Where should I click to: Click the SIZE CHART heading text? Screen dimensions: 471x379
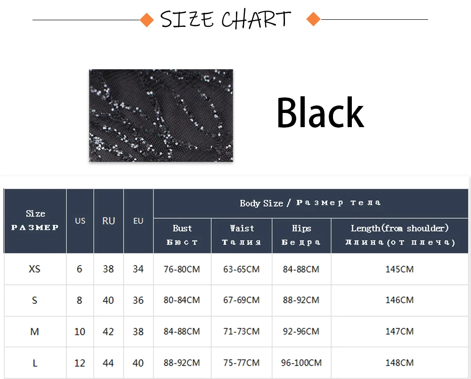point(226,20)
